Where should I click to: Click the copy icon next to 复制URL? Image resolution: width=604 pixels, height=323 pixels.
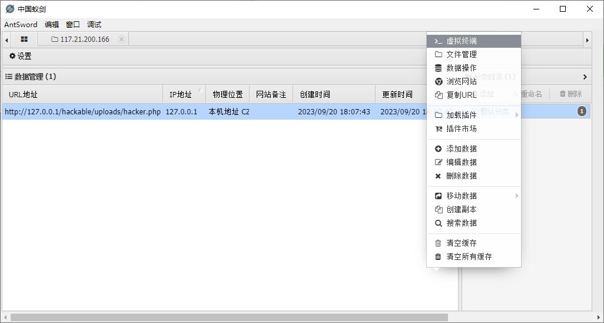click(438, 95)
